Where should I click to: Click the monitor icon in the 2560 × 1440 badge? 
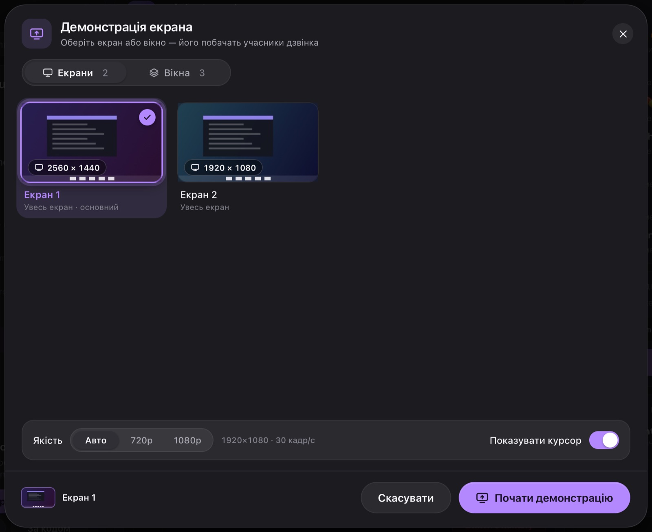tap(39, 168)
